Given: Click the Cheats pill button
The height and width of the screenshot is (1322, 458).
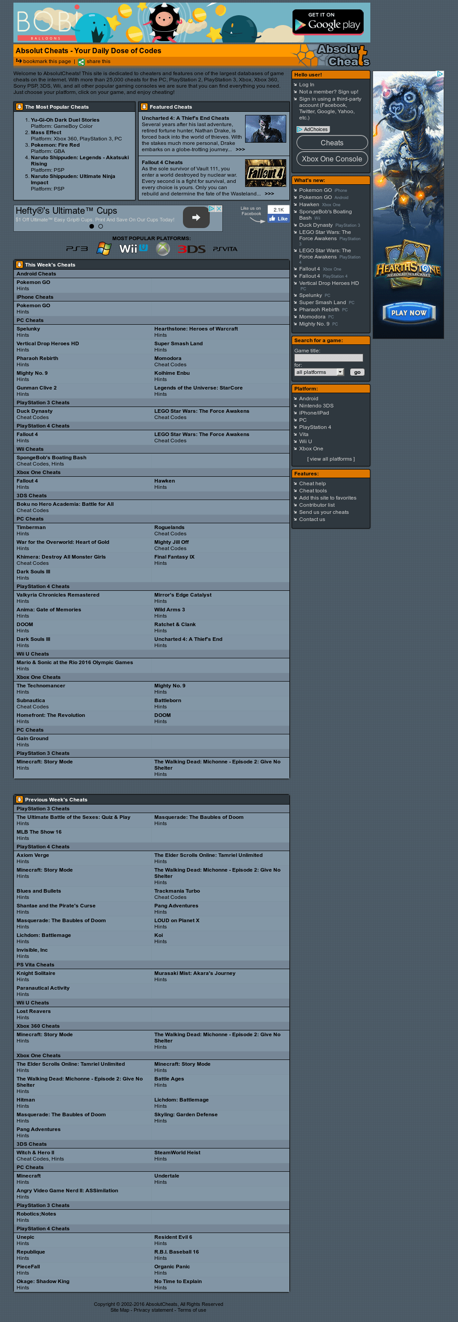Looking at the screenshot, I should (x=332, y=143).
